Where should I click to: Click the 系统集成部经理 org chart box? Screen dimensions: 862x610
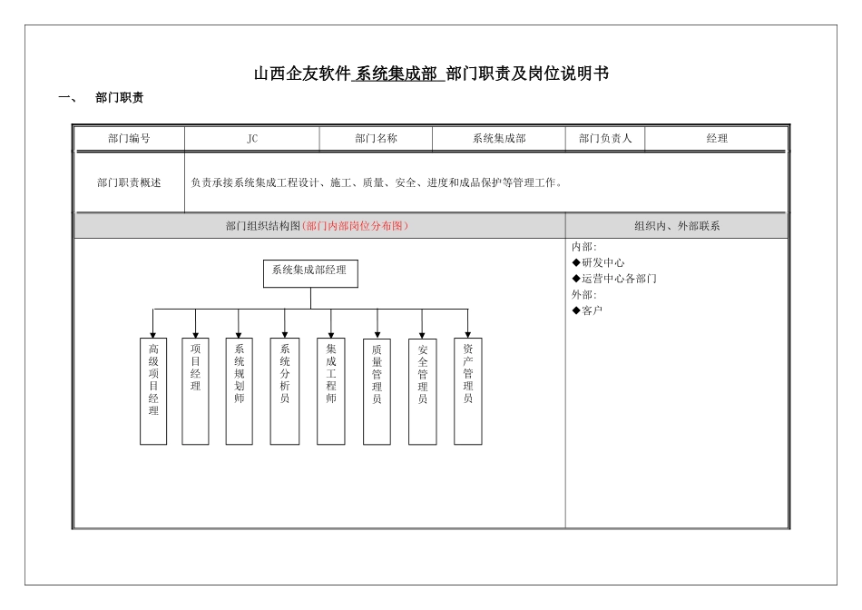tap(310, 274)
